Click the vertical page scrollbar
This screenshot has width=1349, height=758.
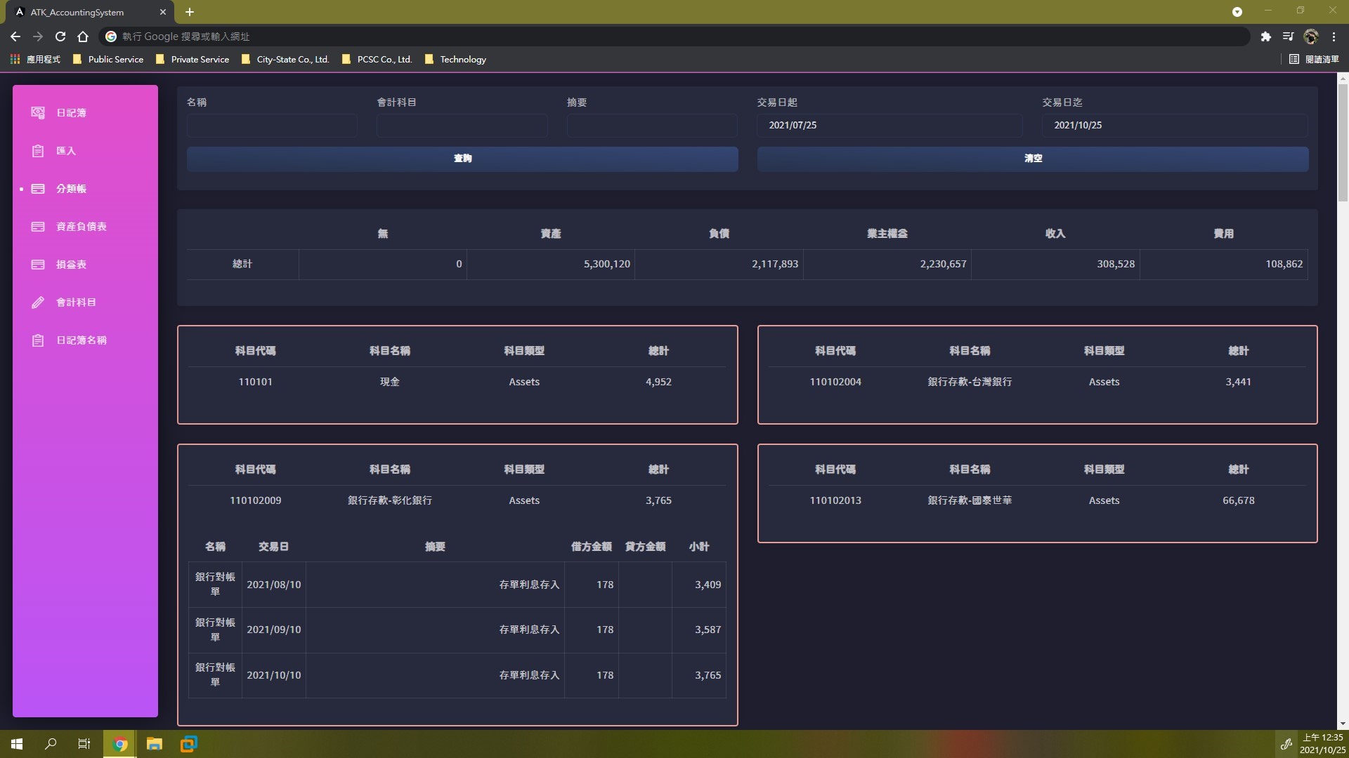1344,140
